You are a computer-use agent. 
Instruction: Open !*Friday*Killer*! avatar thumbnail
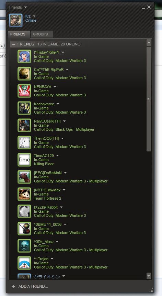(24, 56)
